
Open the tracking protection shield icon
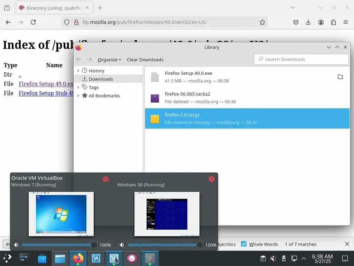(67, 22)
